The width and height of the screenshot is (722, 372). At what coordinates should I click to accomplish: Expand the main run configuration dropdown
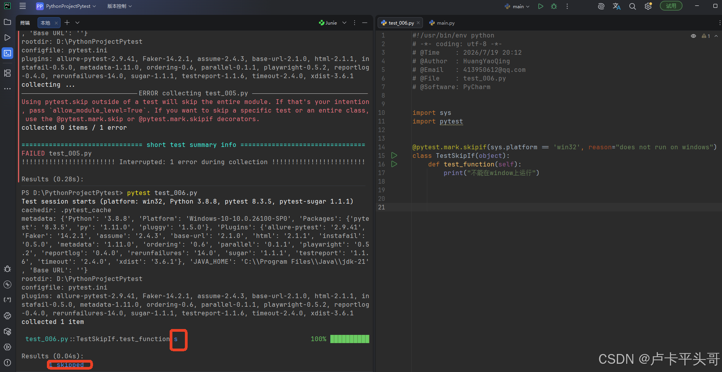(x=517, y=6)
